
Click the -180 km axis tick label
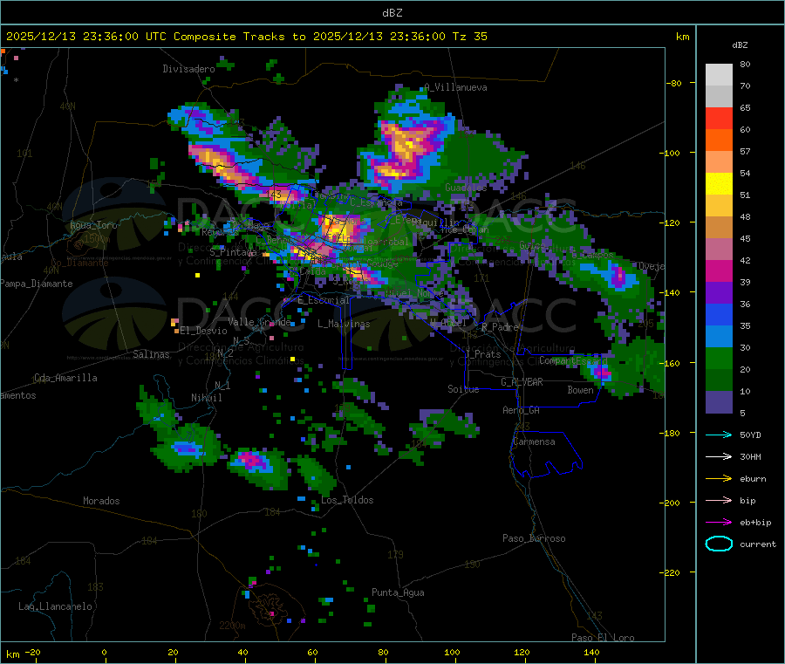coord(670,433)
